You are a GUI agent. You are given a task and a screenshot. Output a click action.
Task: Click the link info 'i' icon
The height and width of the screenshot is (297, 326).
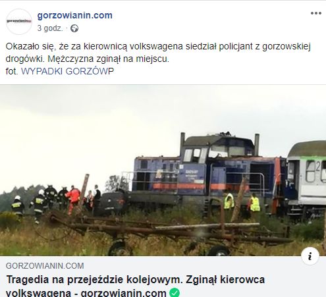[x=310, y=256]
